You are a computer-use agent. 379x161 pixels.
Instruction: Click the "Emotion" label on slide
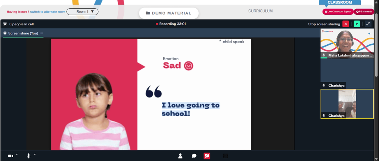(171, 58)
